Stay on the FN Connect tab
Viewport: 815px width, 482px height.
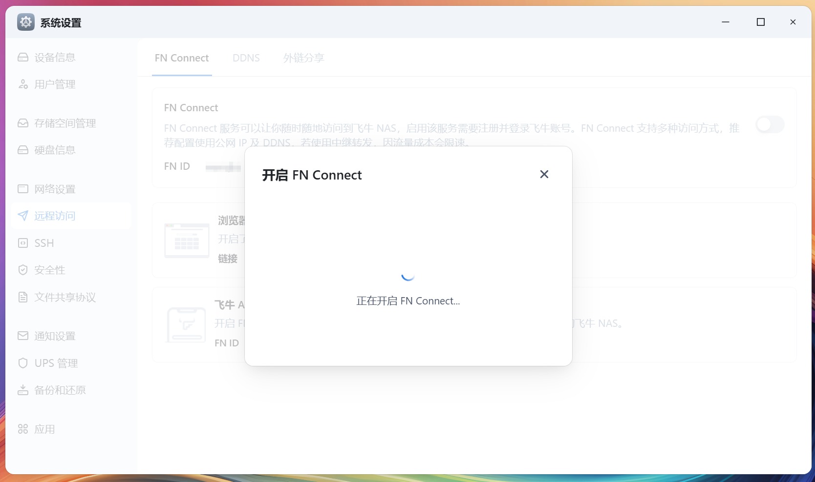(x=182, y=58)
